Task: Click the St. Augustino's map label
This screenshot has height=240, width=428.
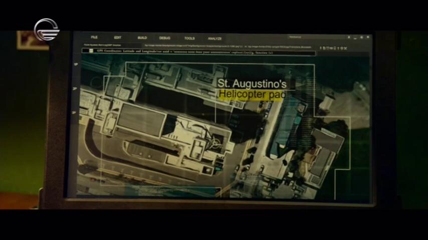Action: (x=251, y=83)
